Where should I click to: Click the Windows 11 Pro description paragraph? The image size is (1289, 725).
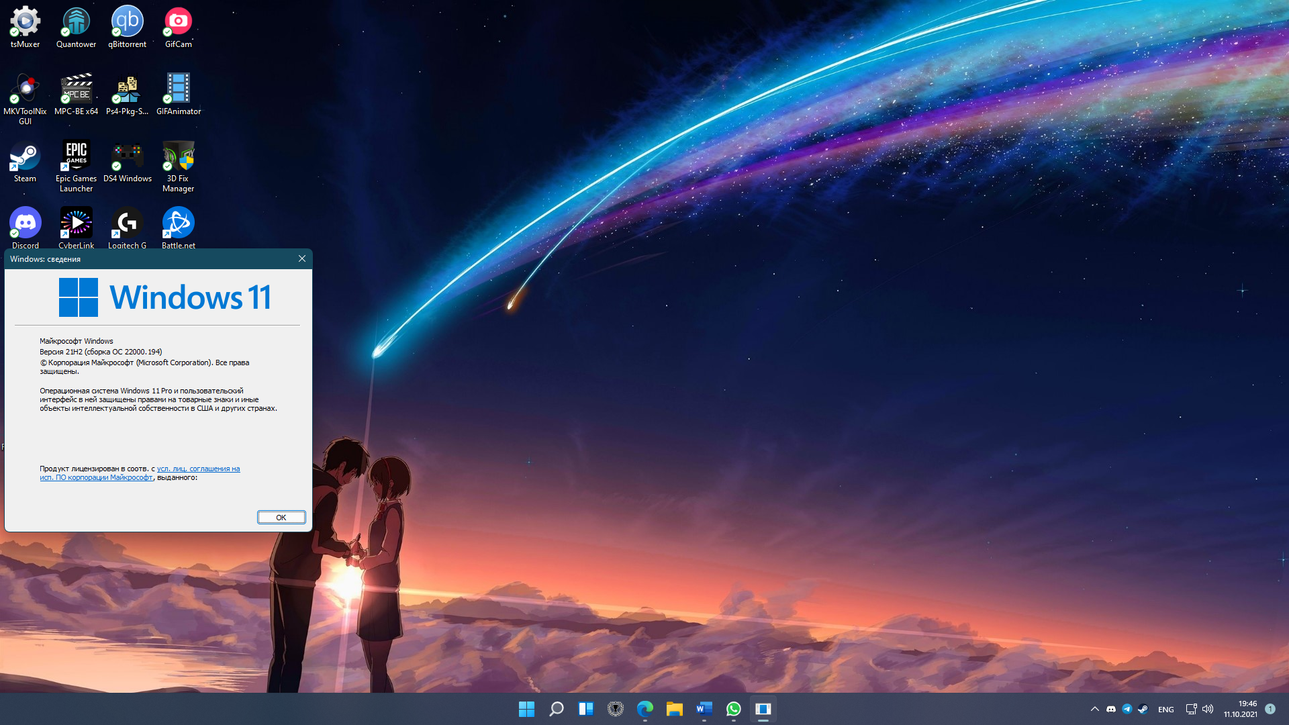point(158,399)
